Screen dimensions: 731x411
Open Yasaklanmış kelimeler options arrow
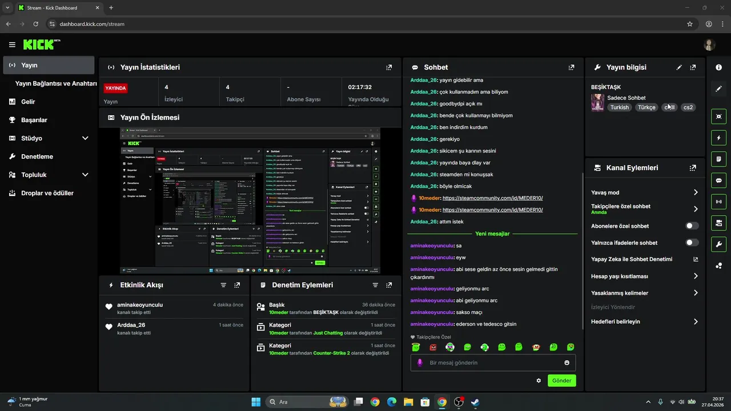pyautogui.click(x=696, y=293)
